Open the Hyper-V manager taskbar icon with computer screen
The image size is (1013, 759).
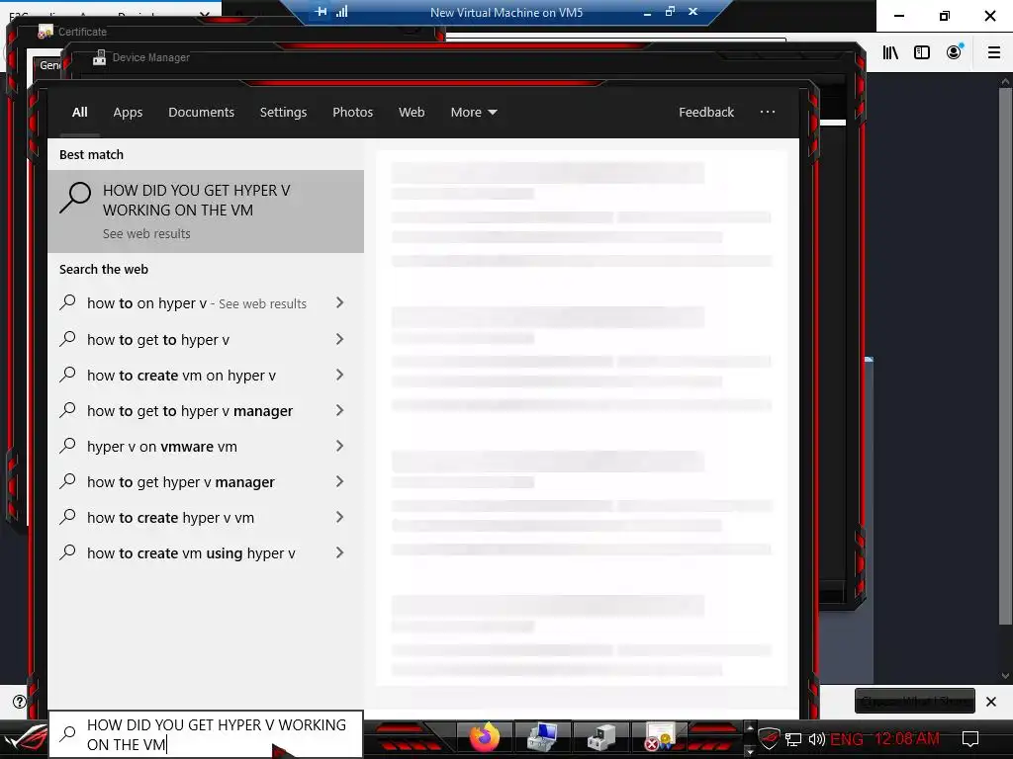pyautogui.click(x=541, y=737)
